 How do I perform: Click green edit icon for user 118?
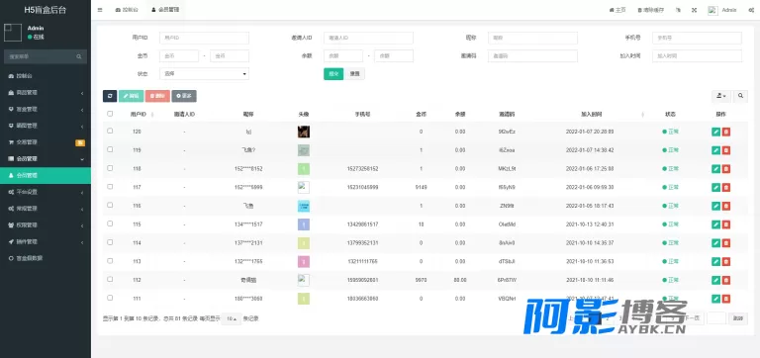click(715, 168)
